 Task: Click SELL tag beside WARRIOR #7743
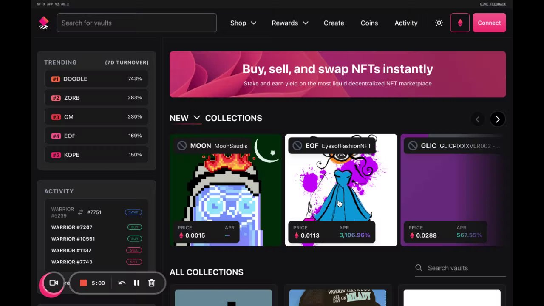[x=134, y=262]
